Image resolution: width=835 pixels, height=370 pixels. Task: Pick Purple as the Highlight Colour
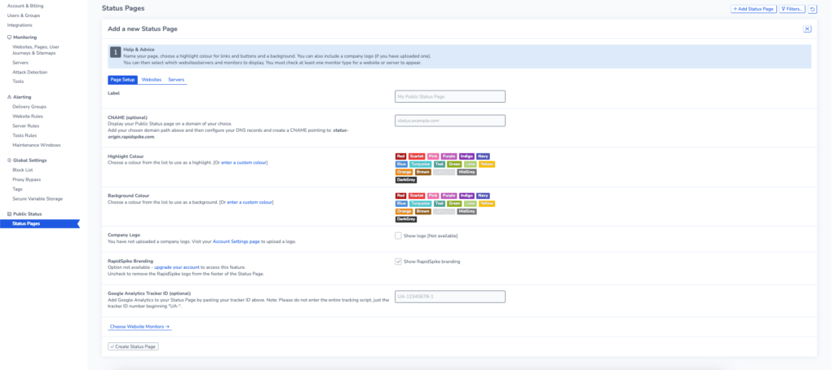449,156
